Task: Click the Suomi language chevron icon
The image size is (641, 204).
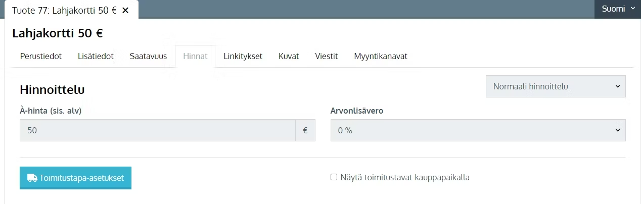Action: pos(633,9)
